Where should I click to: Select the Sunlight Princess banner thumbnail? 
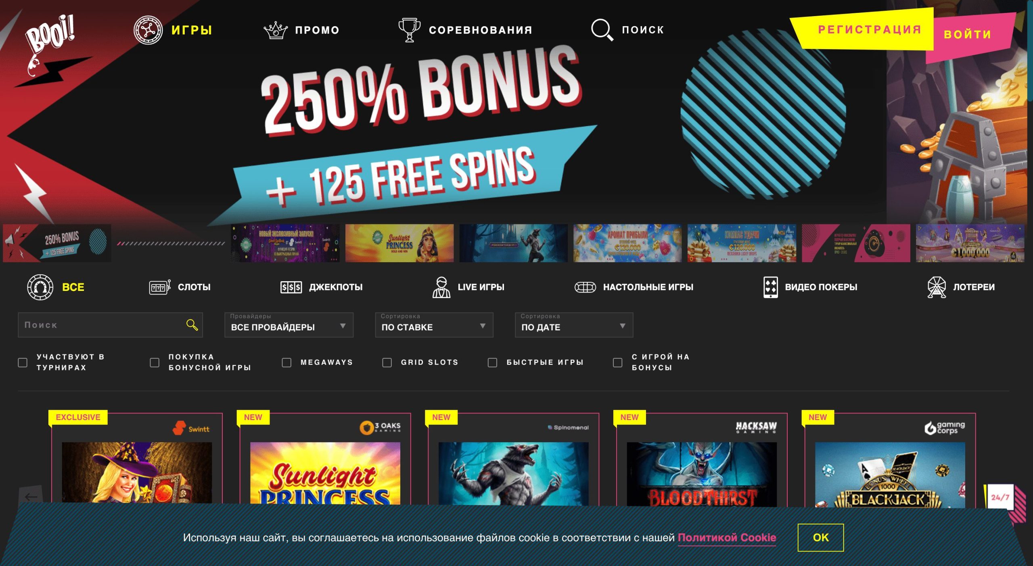click(399, 243)
